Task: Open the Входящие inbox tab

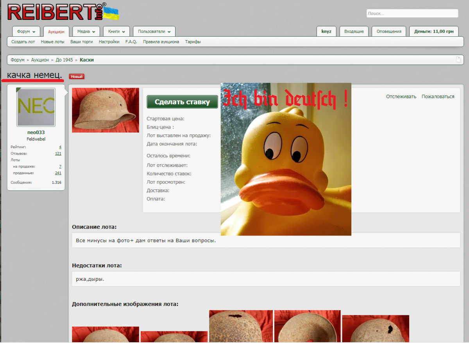Action: 354,31
